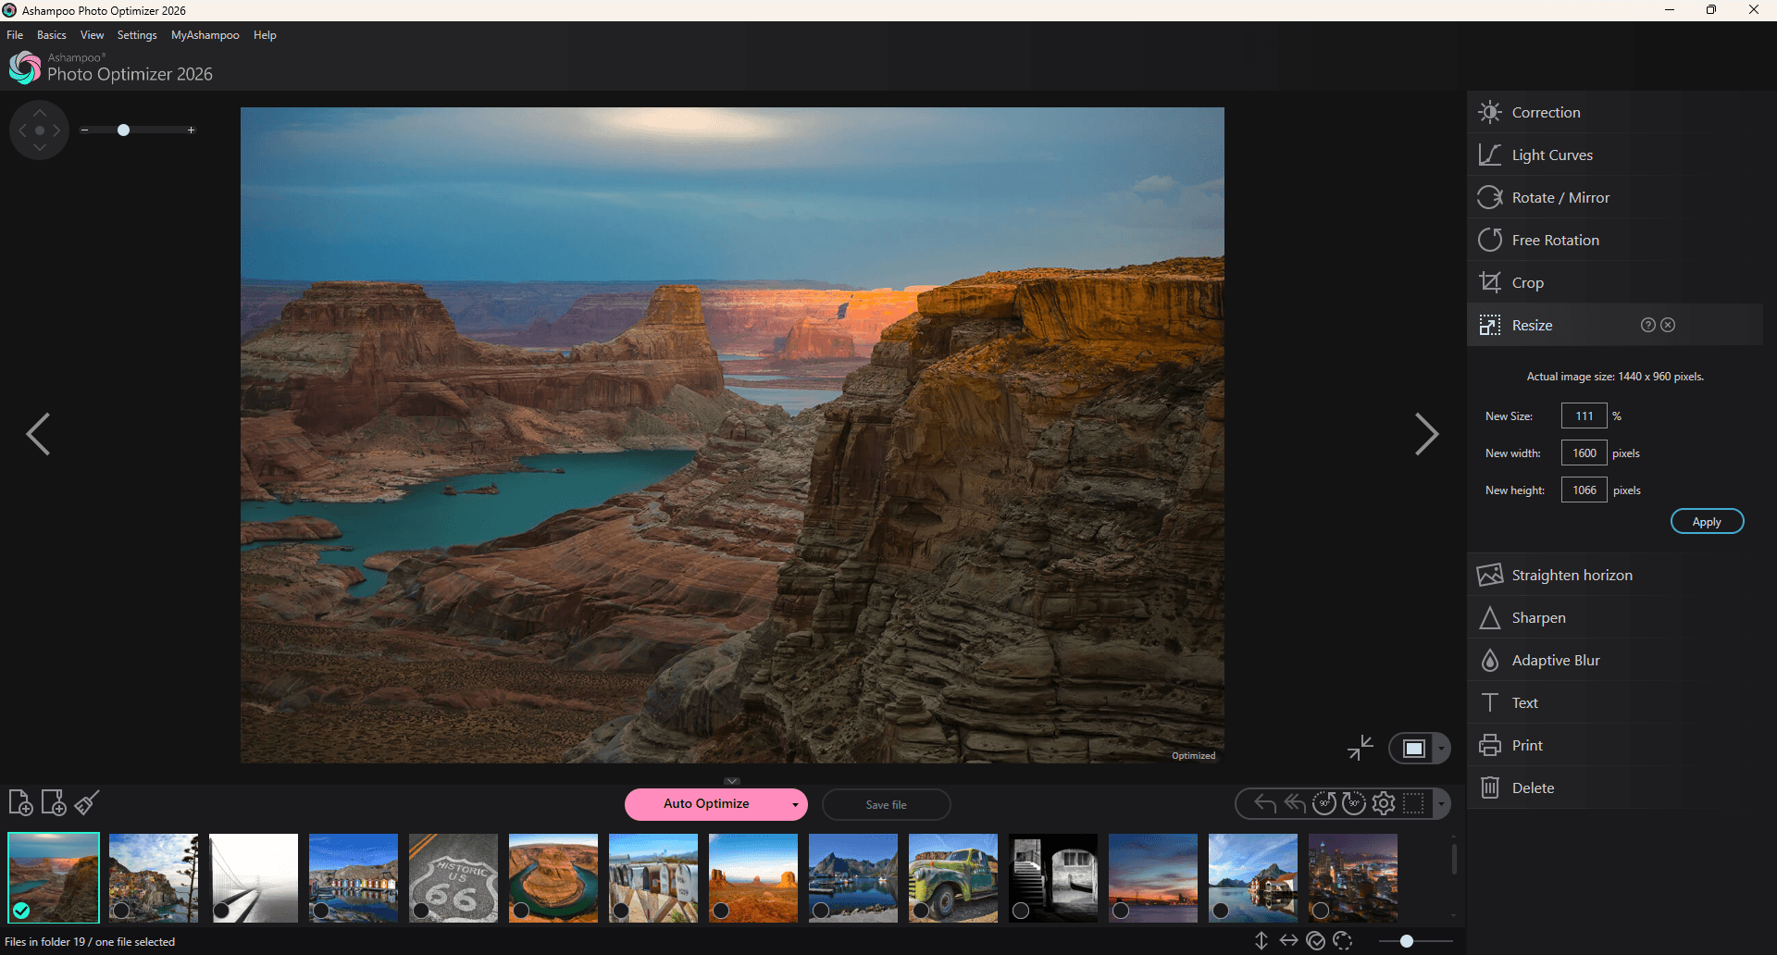Click the Save file button
This screenshot has height=955, width=1777.
click(886, 804)
